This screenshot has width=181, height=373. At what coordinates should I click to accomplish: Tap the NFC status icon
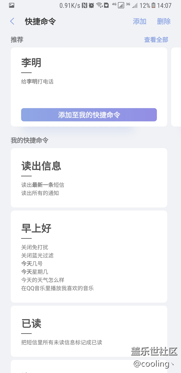point(85,5)
